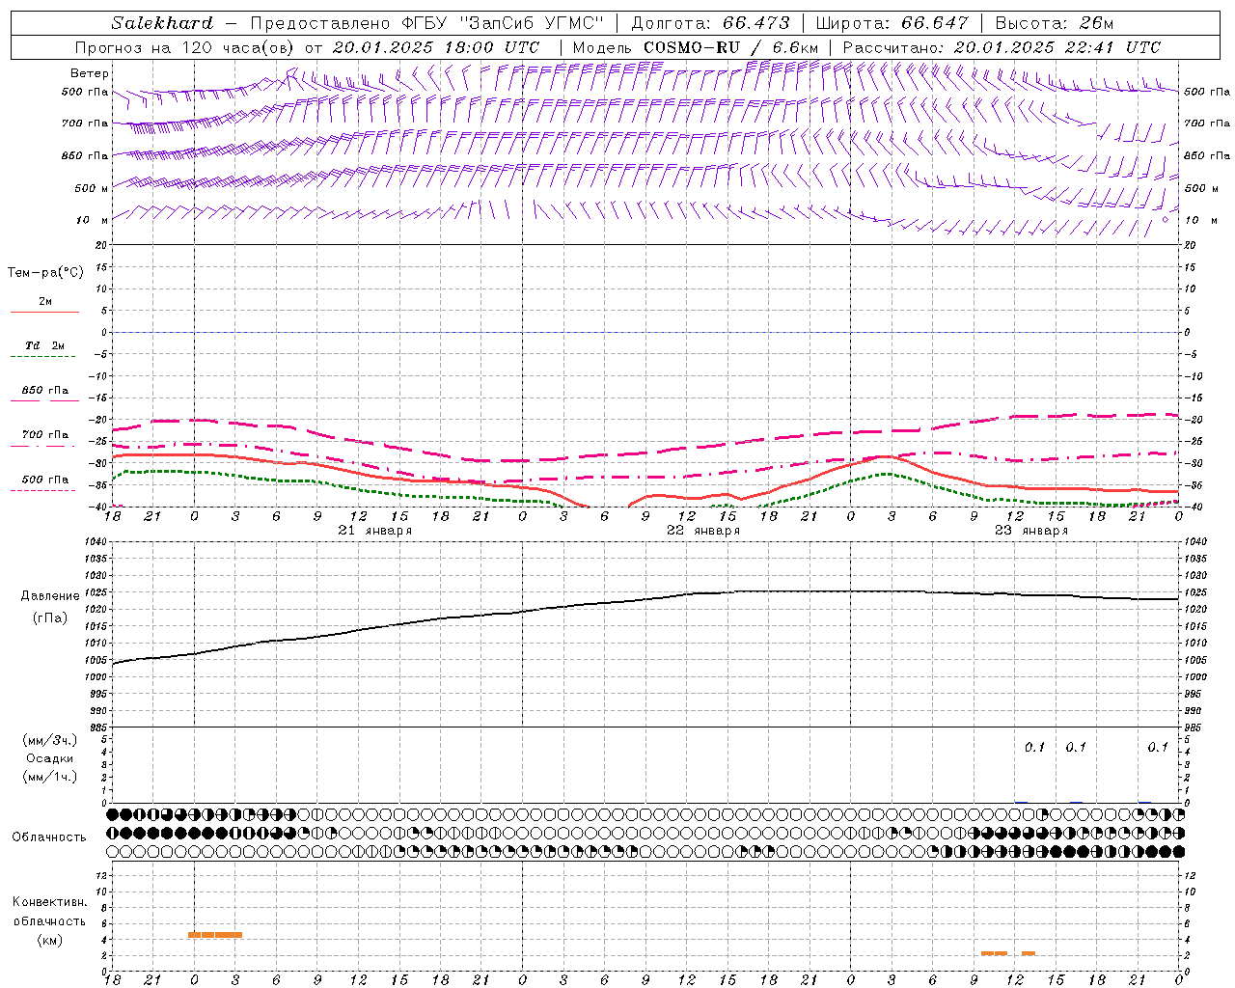Click the Конвективн. convective cloud label
The image size is (1235, 988).
click(49, 902)
